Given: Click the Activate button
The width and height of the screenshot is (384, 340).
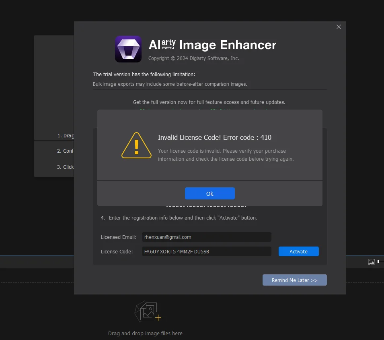Looking at the screenshot, I should (x=298, y=251).
